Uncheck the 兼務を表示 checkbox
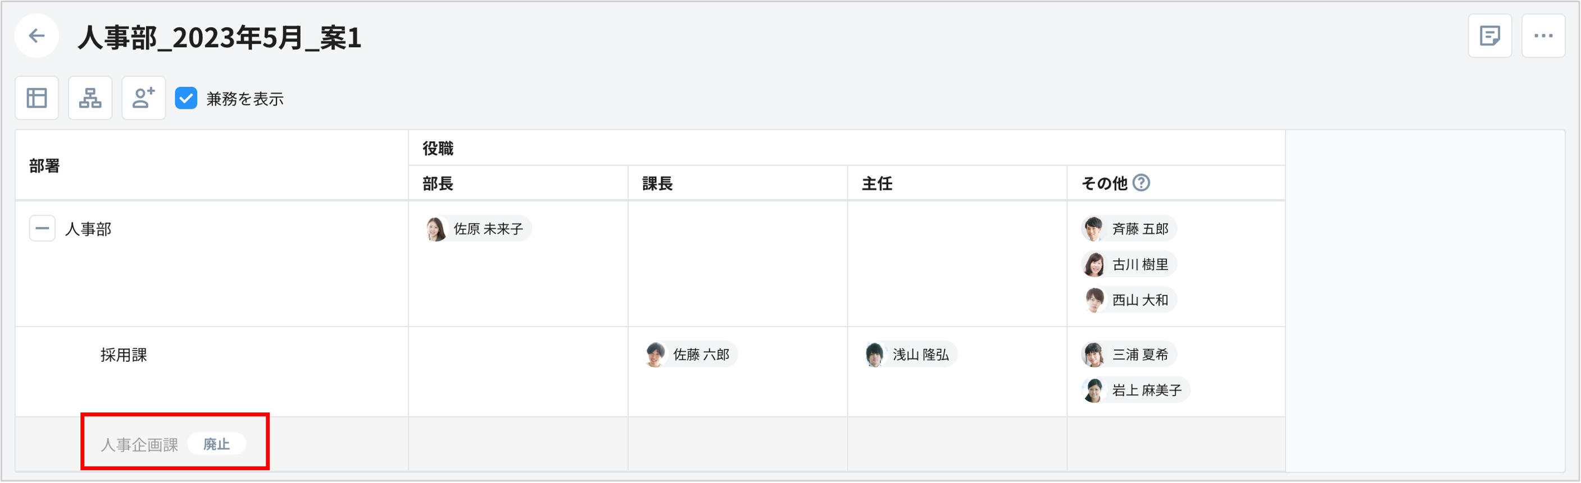 tap(186, 98)
